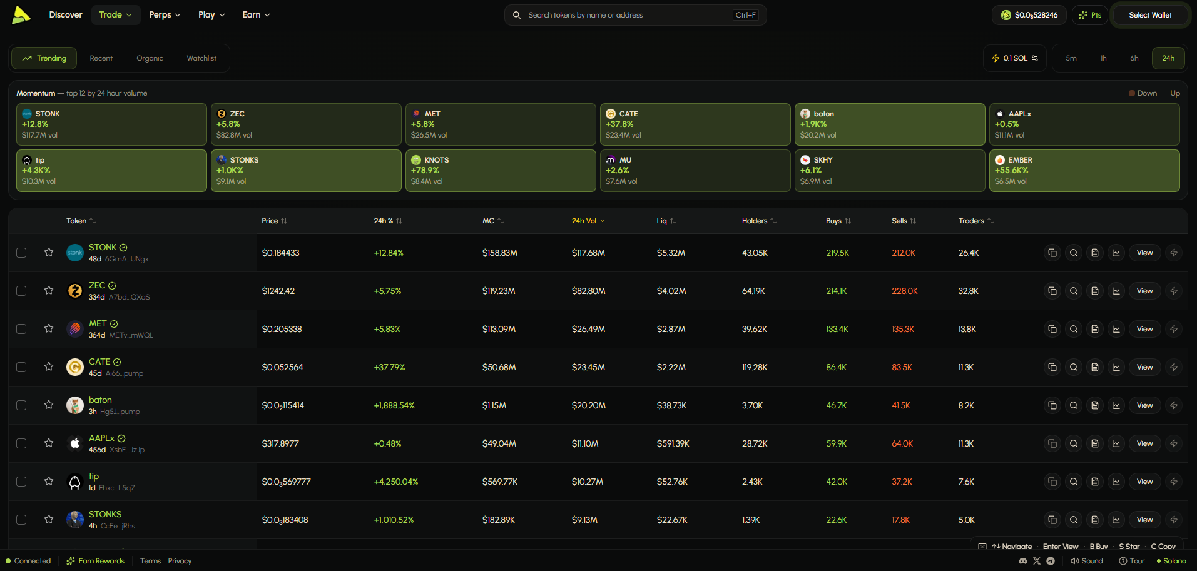
Task: Star the ZEC token
Action: tap(49, 290)
